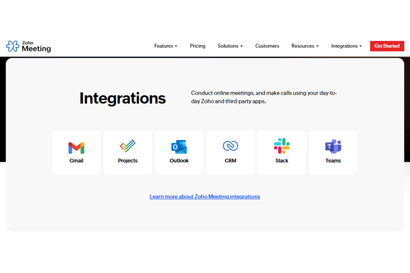Click the Teams card label
This screenshot has width=410, height=273.
[x=333, y=161]
